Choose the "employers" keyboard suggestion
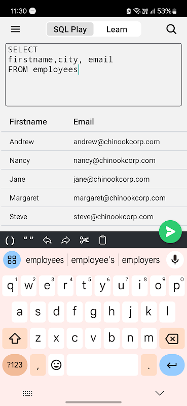187x406 pixels. pos(141,260)
